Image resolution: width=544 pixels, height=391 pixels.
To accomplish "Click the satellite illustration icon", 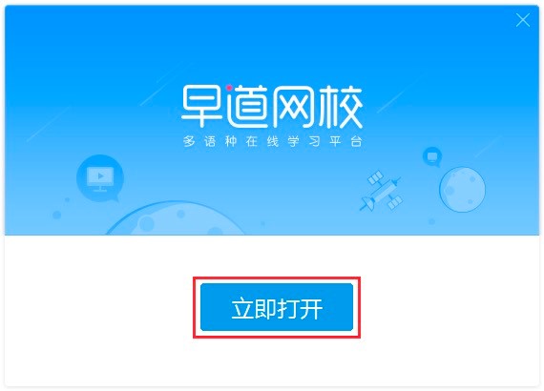I will pos(382,191).
